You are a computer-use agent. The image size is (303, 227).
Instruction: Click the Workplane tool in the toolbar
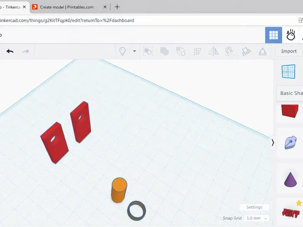click(246, 52)
